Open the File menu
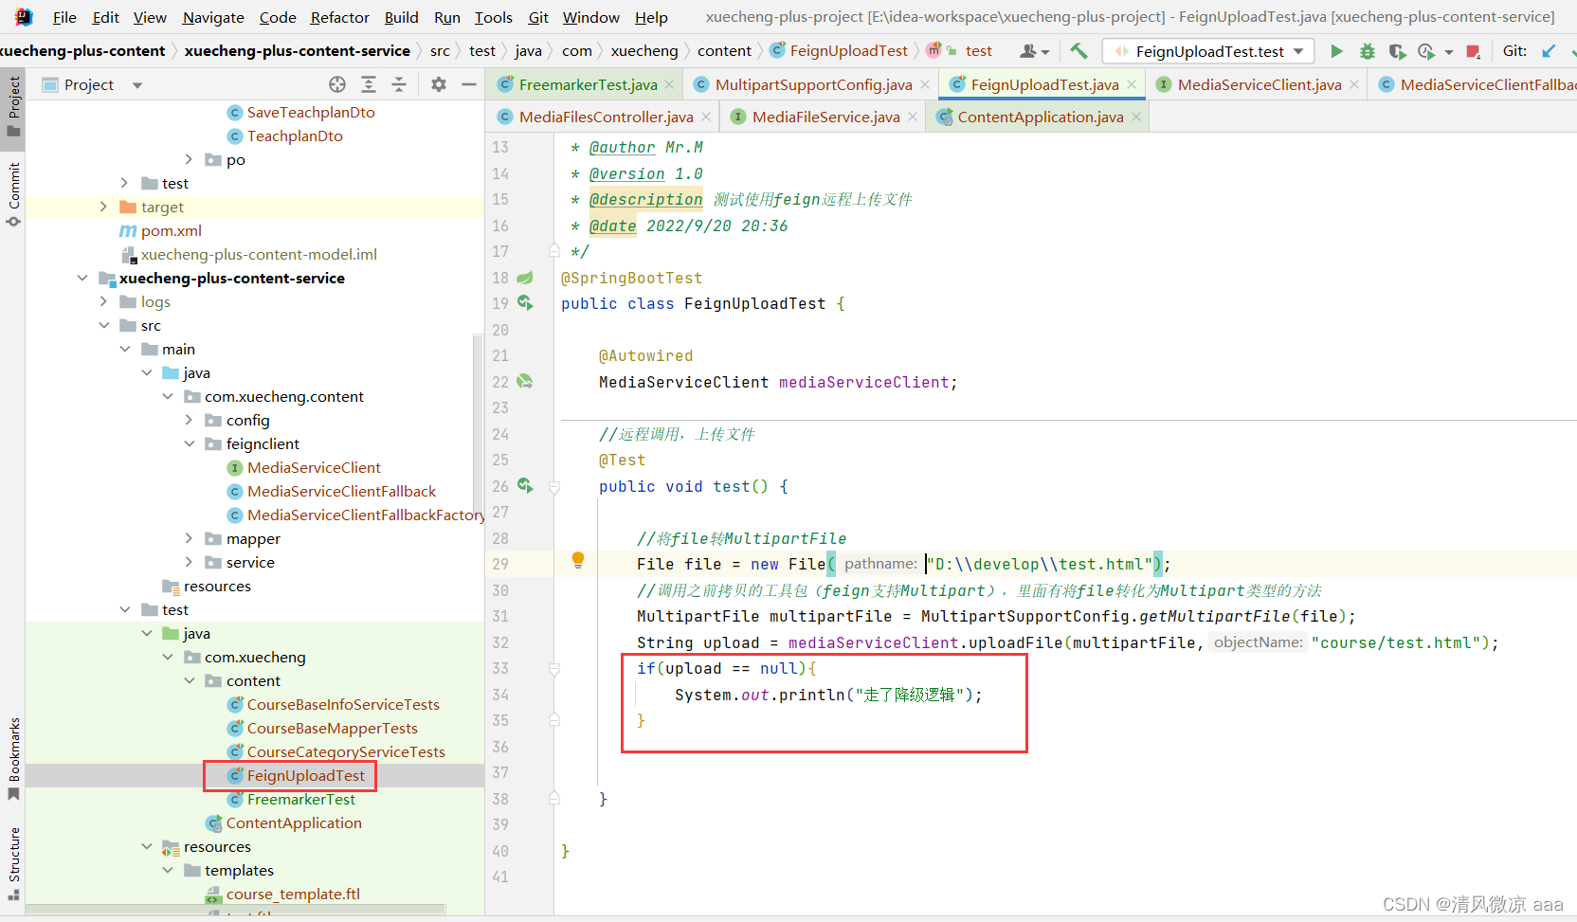This screenshot has height=922, width=1577. pyautogui.click(x=64, y=17)
